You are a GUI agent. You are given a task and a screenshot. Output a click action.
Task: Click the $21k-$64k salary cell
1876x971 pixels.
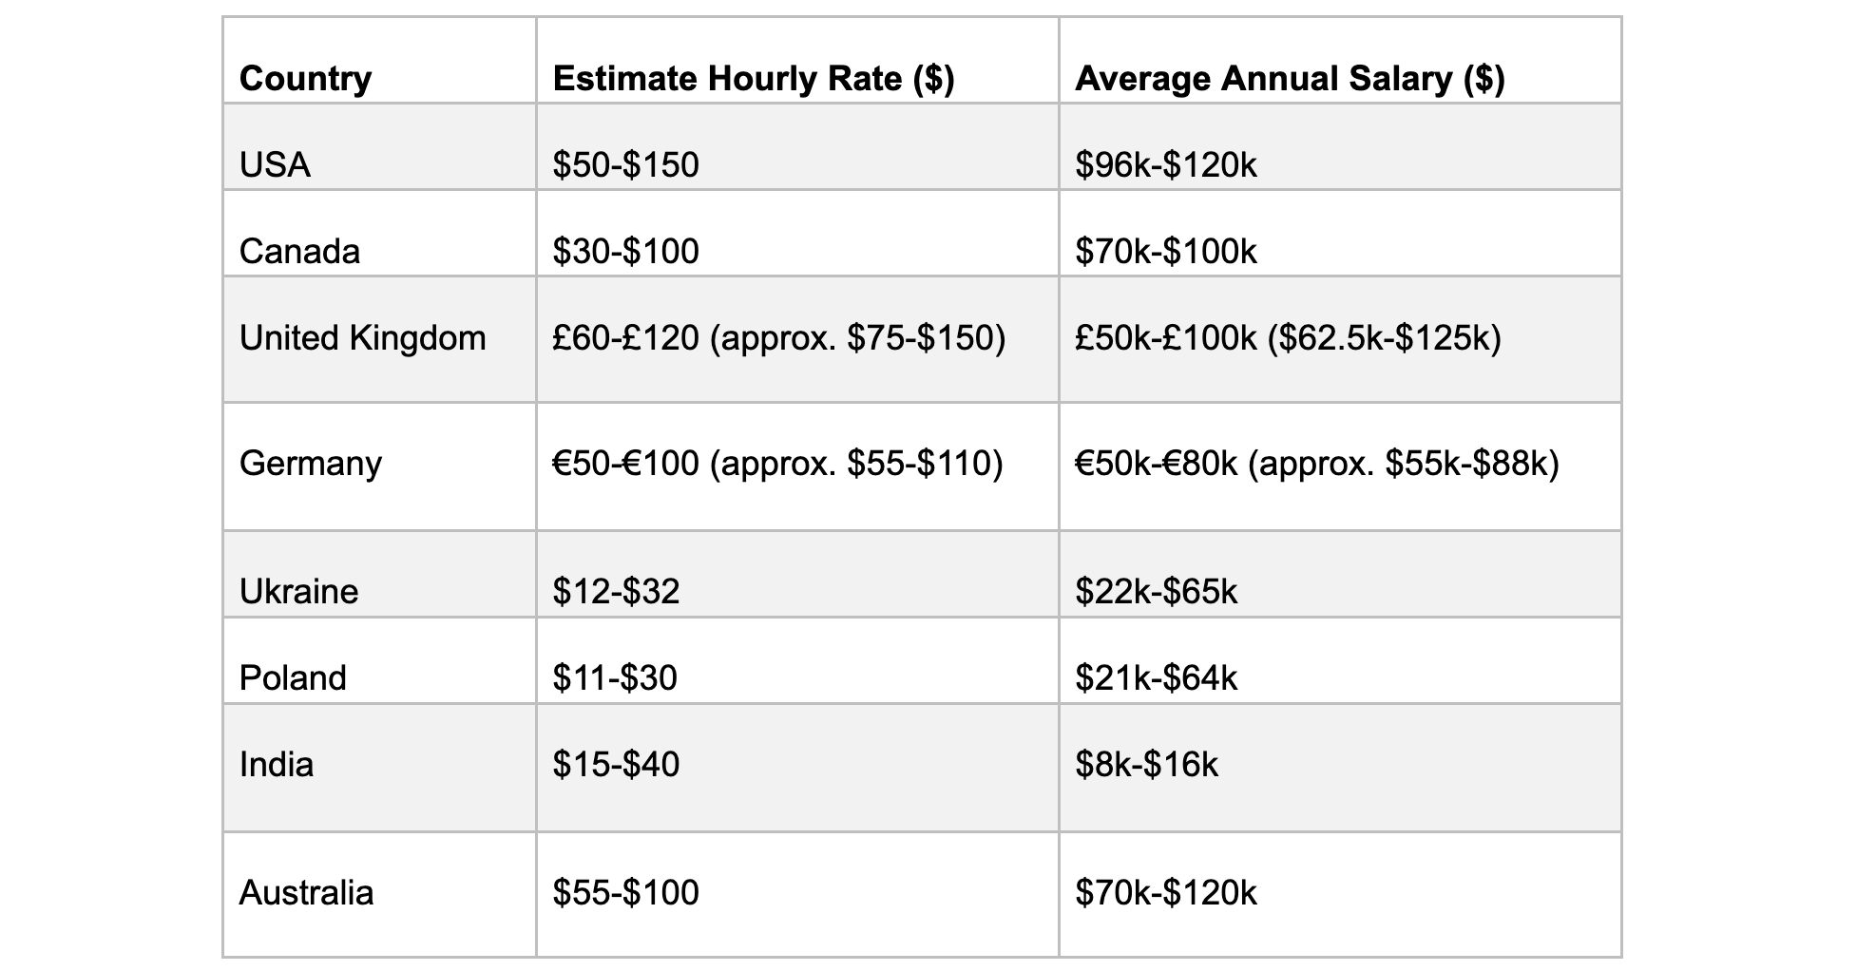pyautogui.click(x=1340, y=660)
